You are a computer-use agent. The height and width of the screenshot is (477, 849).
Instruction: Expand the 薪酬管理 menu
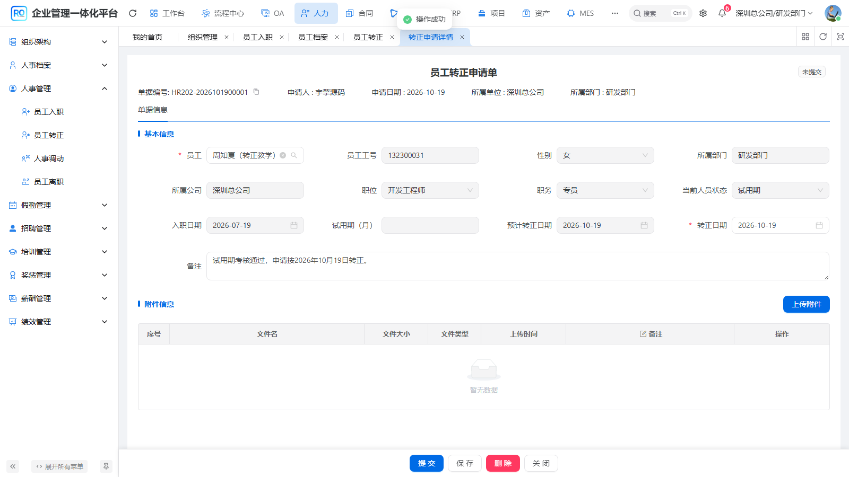pos(59,298)
